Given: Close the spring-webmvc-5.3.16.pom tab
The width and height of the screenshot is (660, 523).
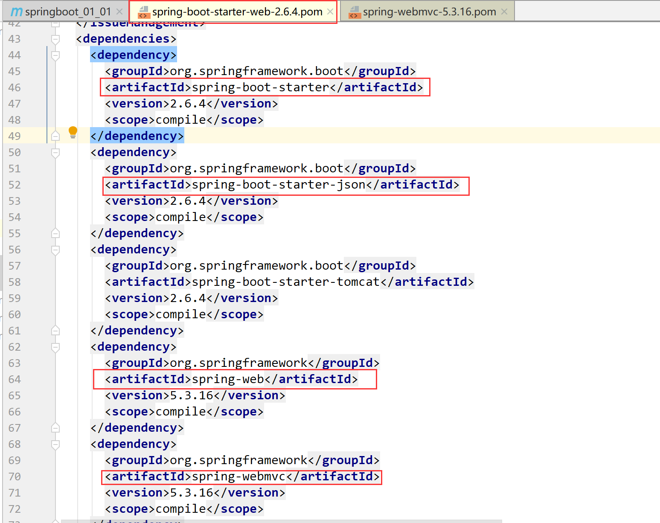Looking at the screenshot, I should (504, 12).
